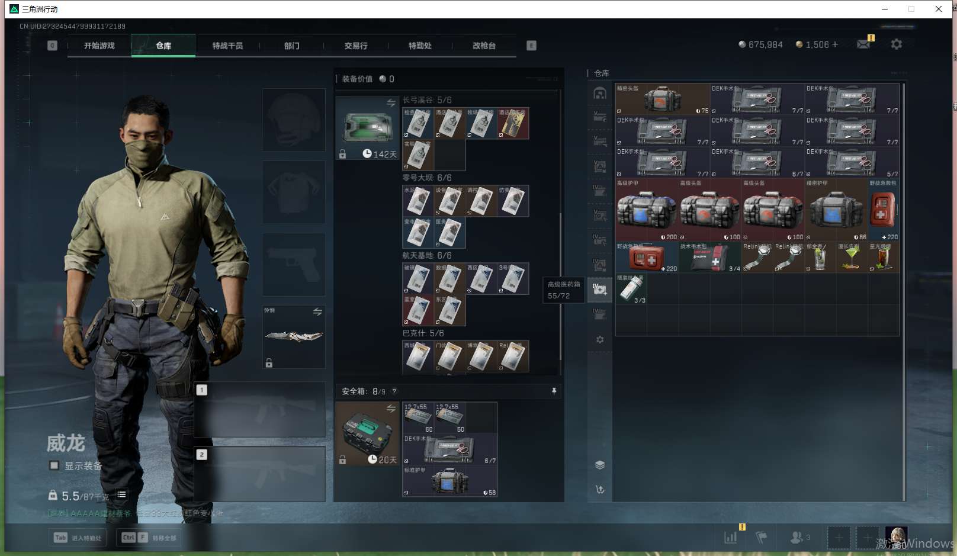Select the 标准护甲 repair kit in safe box
Viewport: 957px width, 556px height.
450,481
